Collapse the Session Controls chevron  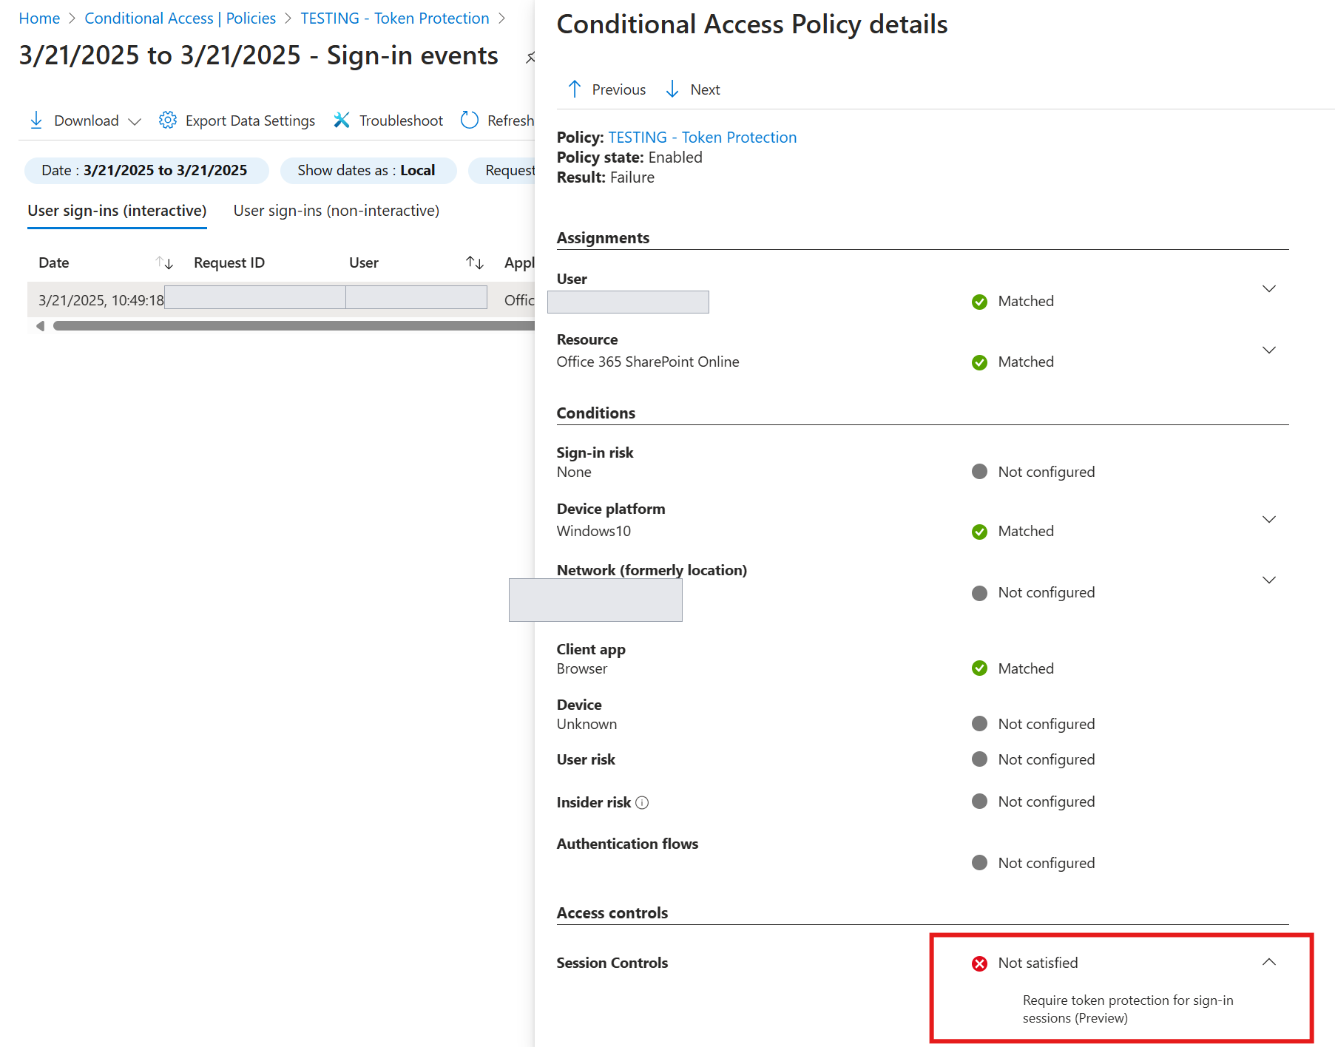click(x=1269, y=962)
